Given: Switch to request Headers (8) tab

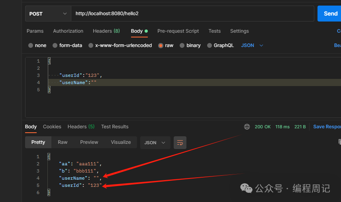Looking at the screenshot, I should pyautogui.click(x=106, y=31).
